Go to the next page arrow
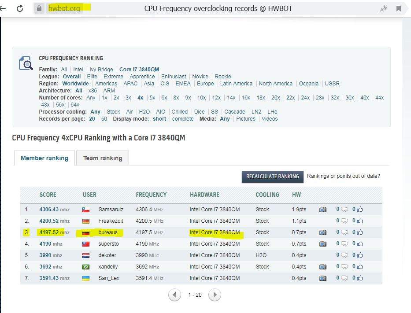 [x=215, y=295]
